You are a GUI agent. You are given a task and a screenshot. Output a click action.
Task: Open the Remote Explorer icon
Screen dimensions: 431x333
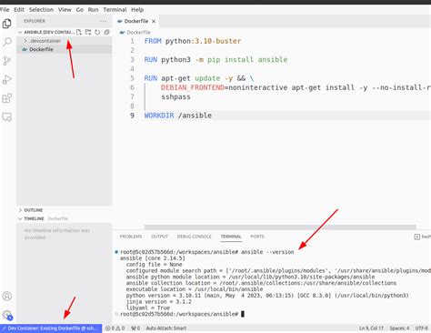[x=7, y=117]
